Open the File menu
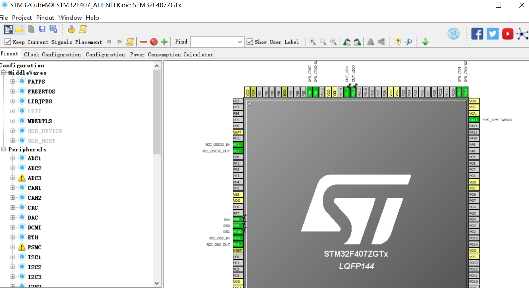 pos(4,18)
